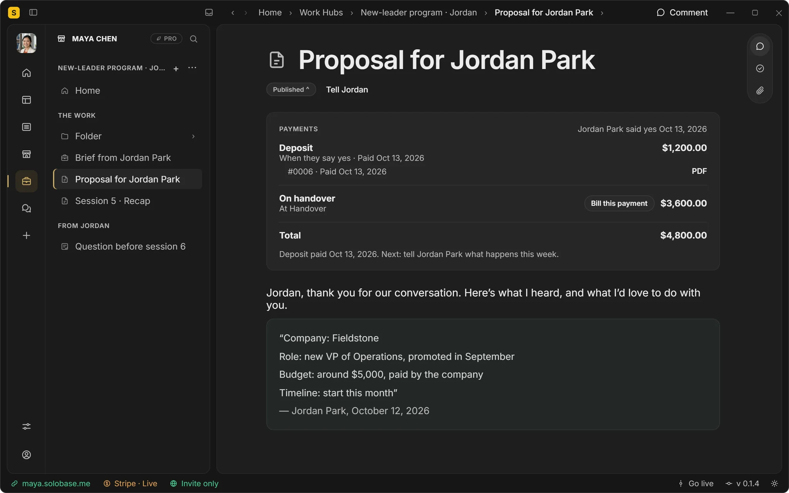
Task: Go to Home breadcrumb
Action: click(x=270, y=13)
